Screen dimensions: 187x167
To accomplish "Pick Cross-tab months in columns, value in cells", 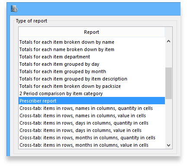I will [92, 145].
